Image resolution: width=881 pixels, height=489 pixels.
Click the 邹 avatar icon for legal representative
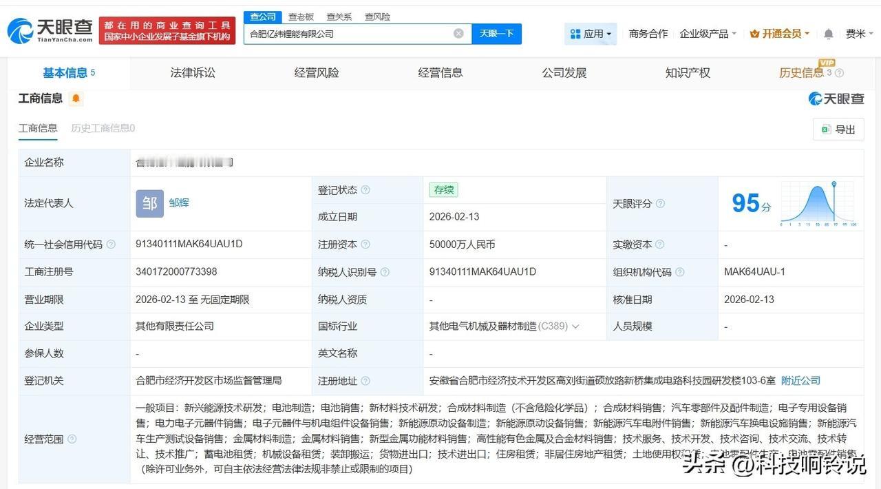coord(149,203)
